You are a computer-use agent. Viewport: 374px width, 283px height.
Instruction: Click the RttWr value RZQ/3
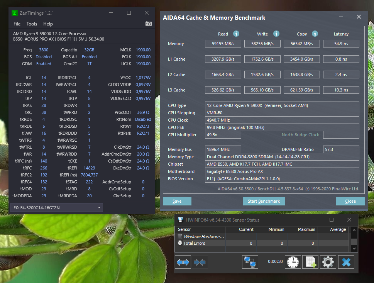tap(143, 126)
